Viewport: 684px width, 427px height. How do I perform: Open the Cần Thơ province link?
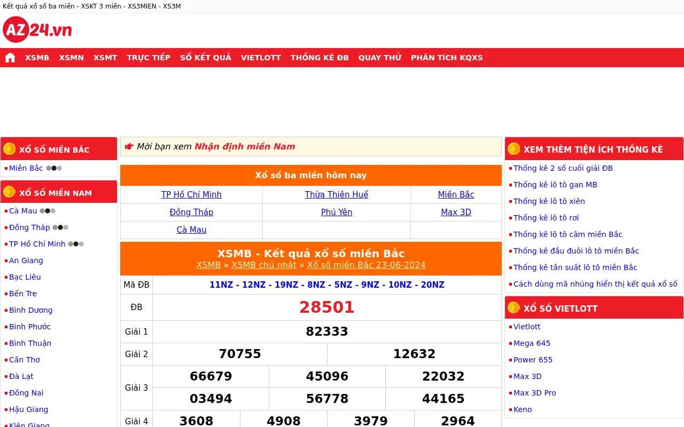click(x=25, y=360)
